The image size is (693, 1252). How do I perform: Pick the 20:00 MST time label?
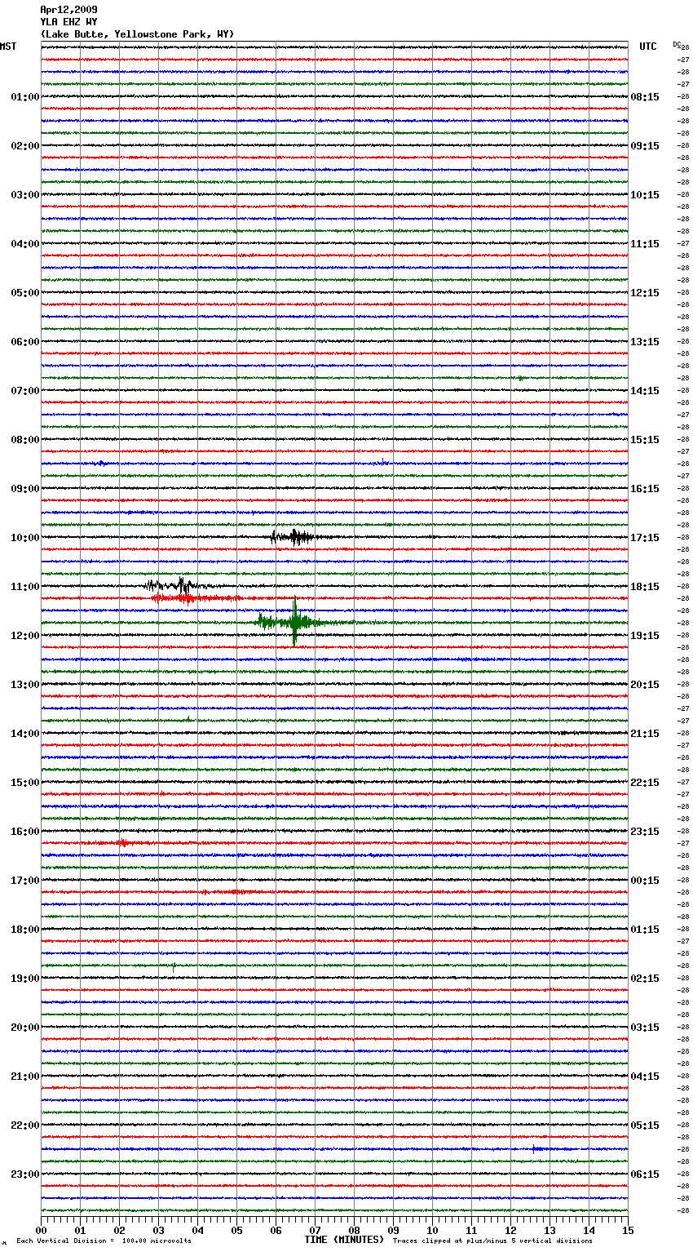click(24, 1028)
